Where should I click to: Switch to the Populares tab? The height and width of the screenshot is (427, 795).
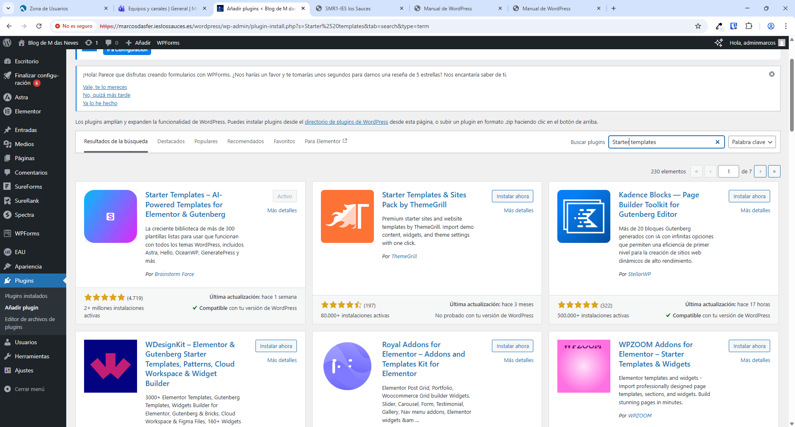point(206,142)
